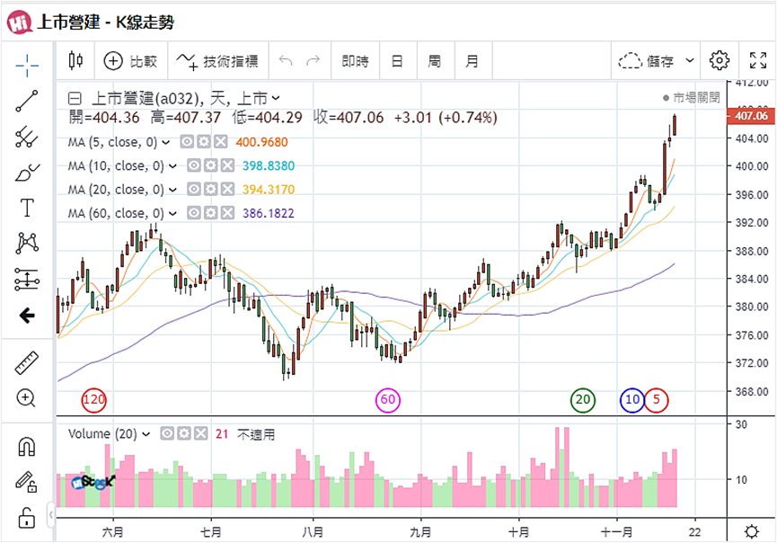Open the 儲存 dropdown arrow

click(689, 60)
